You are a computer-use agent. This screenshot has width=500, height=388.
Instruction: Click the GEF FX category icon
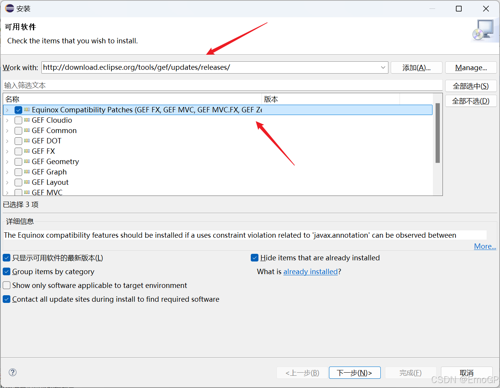point(27,151)
